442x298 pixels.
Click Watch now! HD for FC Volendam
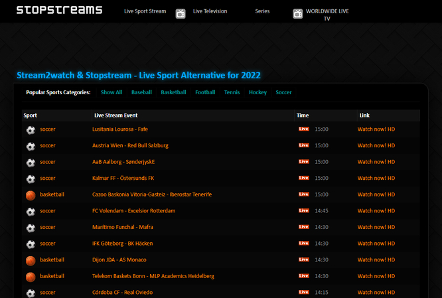376,211
